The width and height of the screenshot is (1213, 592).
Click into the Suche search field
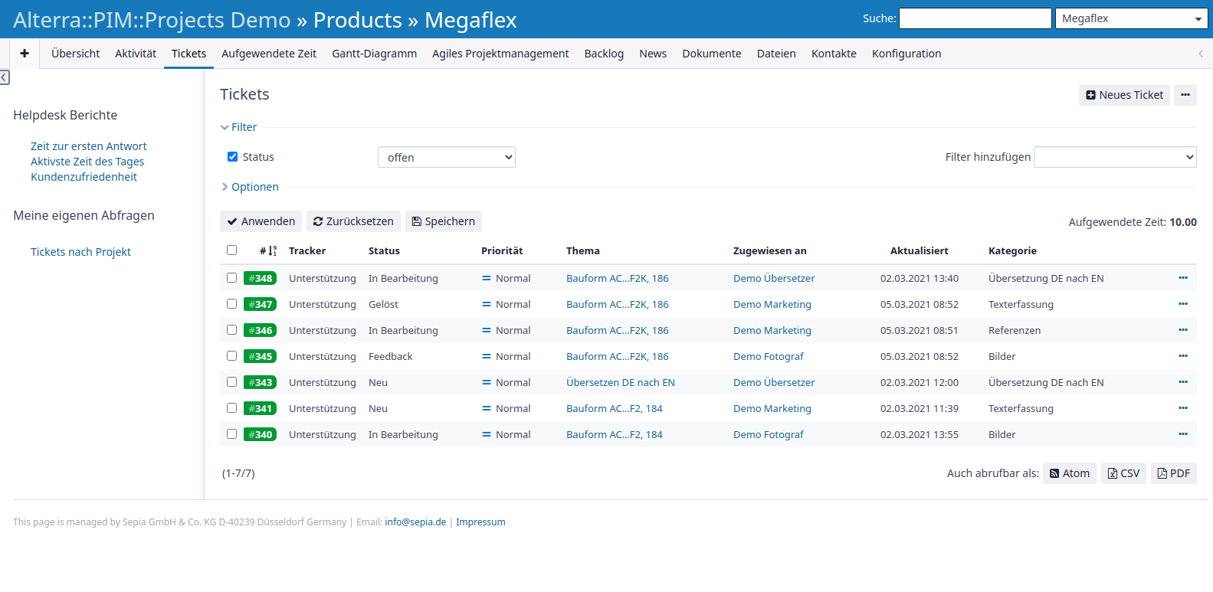click(975, 18)
